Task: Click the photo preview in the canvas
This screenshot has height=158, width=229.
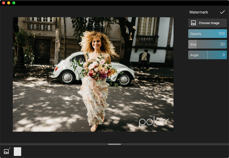Action: [x=93, y=74]
